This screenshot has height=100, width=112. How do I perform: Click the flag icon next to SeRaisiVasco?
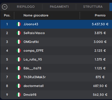point(19,33)
